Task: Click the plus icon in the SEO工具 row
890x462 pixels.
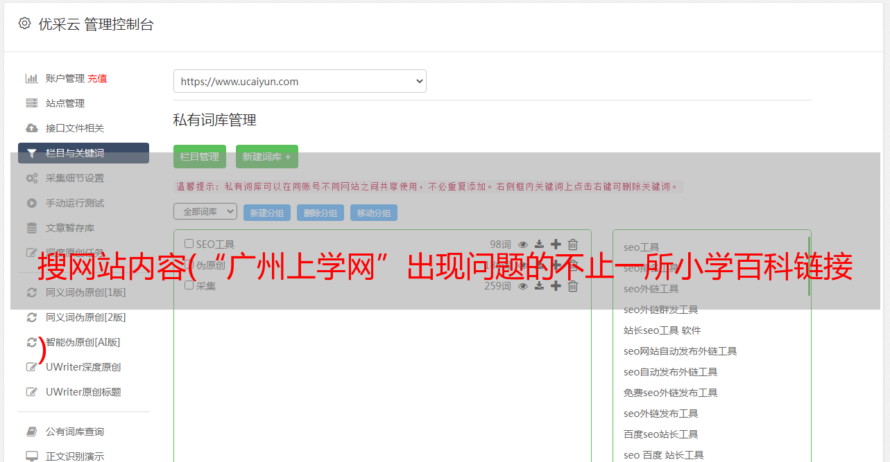Action: click(x=556, y=244)
